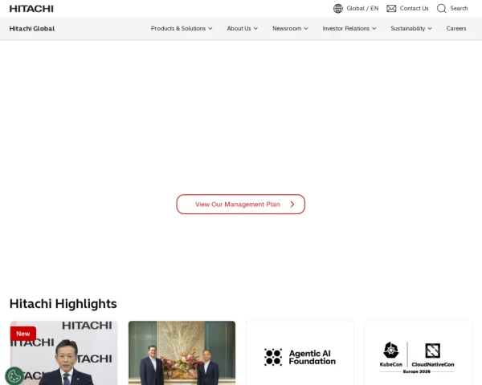The width and height of the screenshot is (482, 385).
Task: Open the Sustainability menu
Action: tap(408, 29)
